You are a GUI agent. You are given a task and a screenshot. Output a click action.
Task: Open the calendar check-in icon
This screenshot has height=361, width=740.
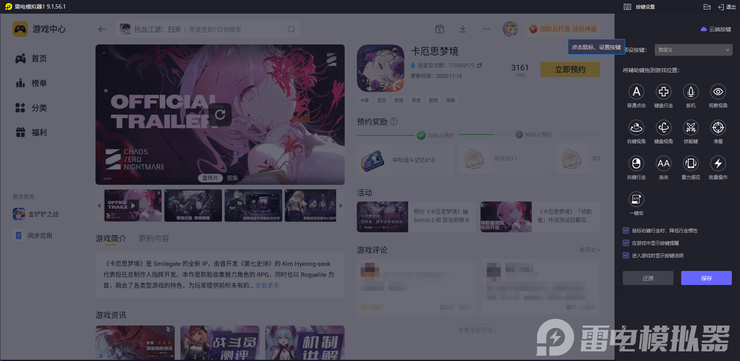440,29
